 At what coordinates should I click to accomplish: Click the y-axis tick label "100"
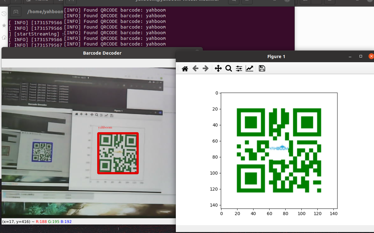click(214, 173)
